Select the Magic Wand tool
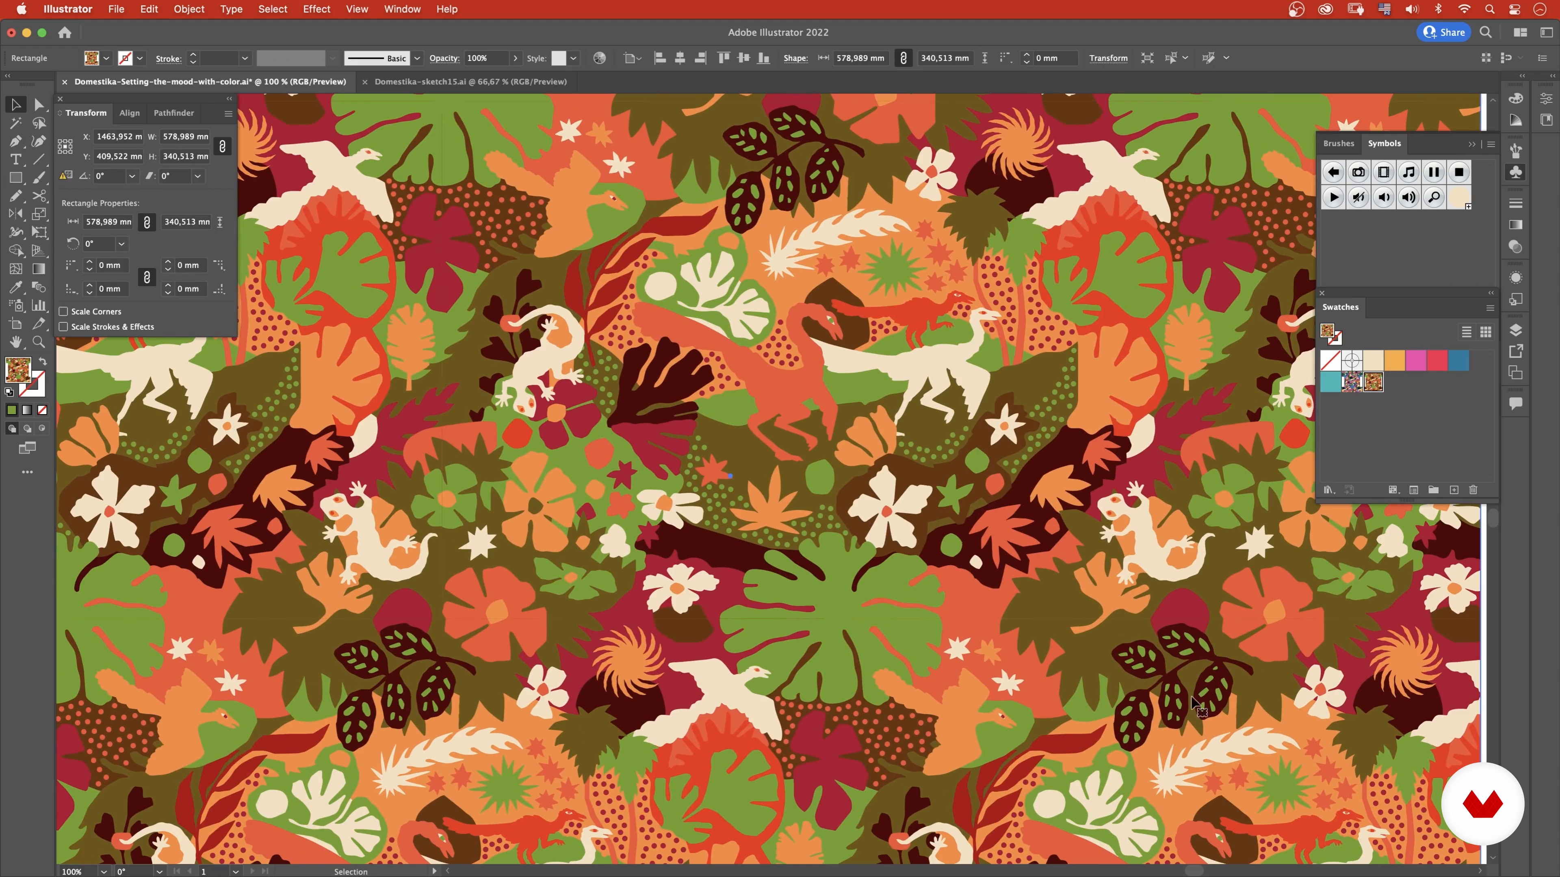This screenshot has width=1560, height=877. pyautogui.click(x=16, y=123)
